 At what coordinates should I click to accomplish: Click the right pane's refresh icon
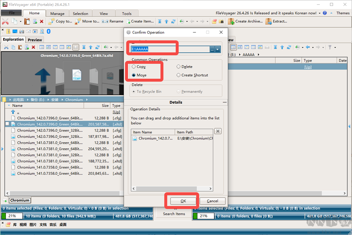[x=289, y=47]
